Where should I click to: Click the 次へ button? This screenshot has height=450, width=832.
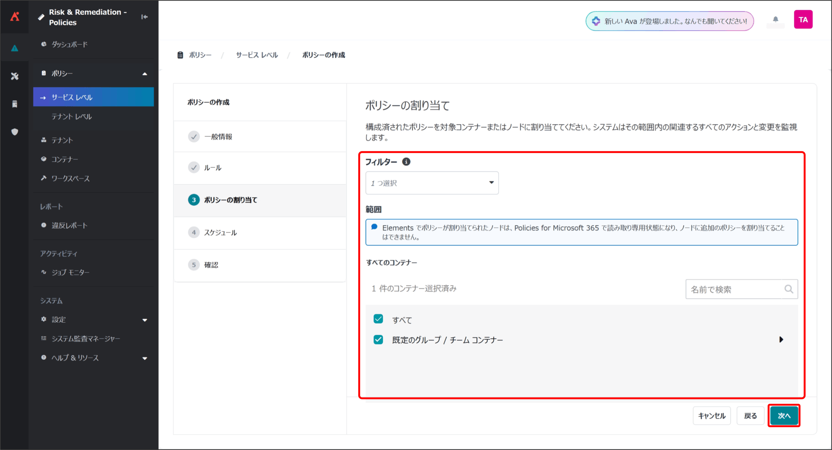click(x=784, y=416)
